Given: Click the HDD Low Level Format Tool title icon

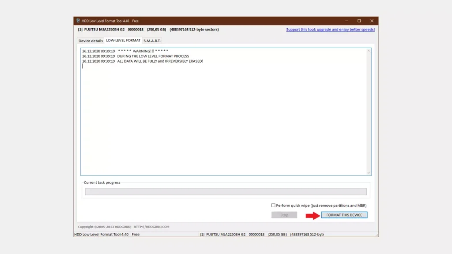Looking at the screenshot, I should (78, 21).
